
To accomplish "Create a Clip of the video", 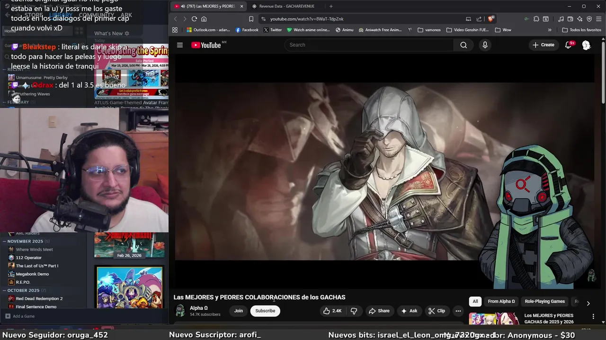I will pyautogui.click(x=437, y=311).
